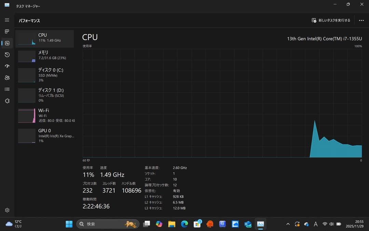
Task: Click the taskbar search box
Action: coord(106,224)
